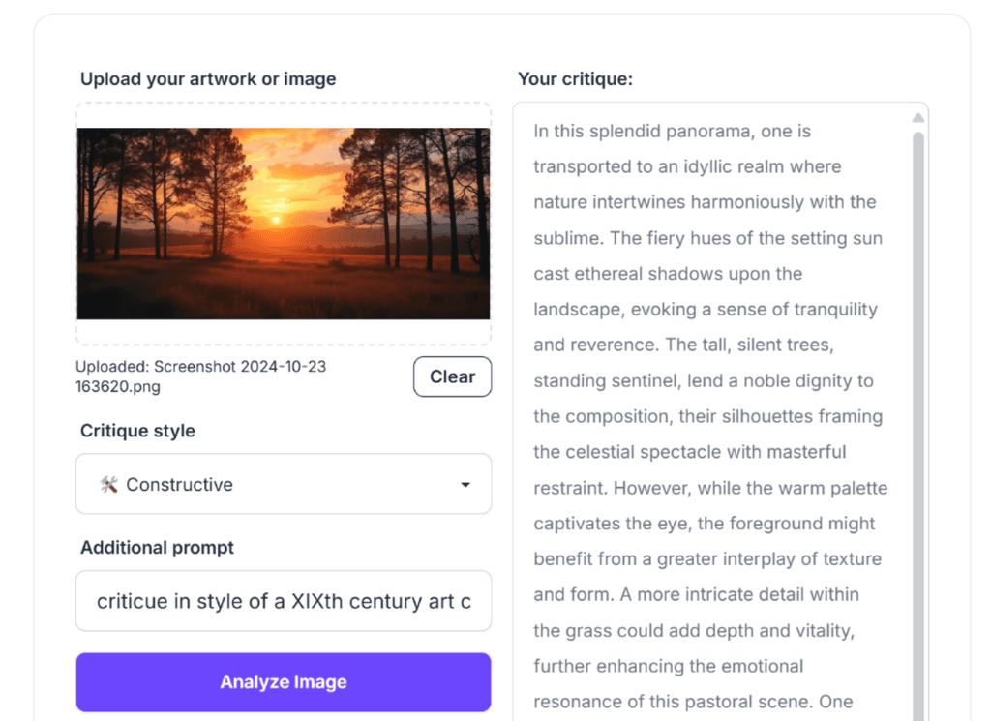Click the scrollbar up arrow on the critique panel
Screen dimensions: 991x721
[x=916, y=116]
